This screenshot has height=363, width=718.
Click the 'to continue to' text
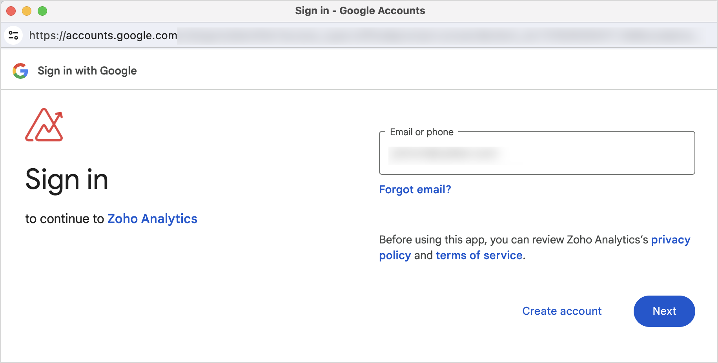[x=65, y=219]
